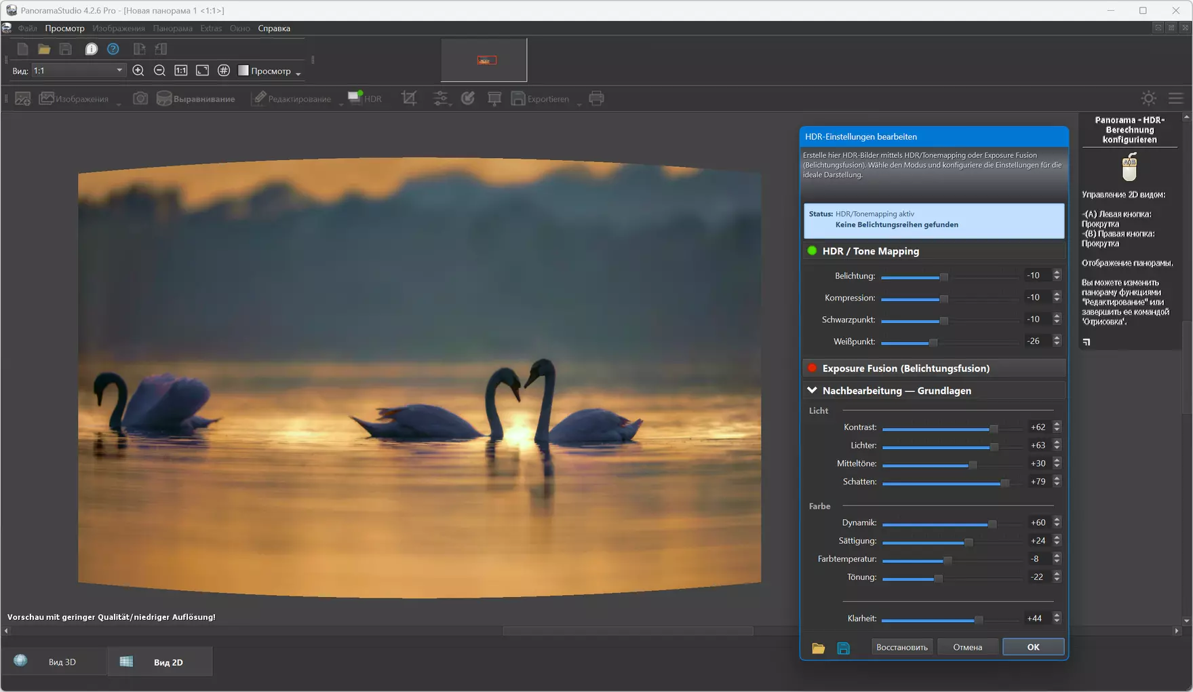Click the zoom in magnifier icon
Screen dimensions: 1193x692
(x=138, y=71)
